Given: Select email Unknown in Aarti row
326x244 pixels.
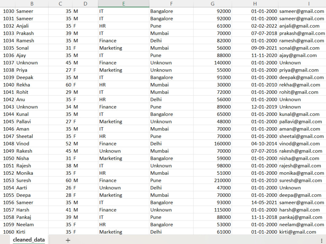Looking at the screenshot, I should point(302,188).
